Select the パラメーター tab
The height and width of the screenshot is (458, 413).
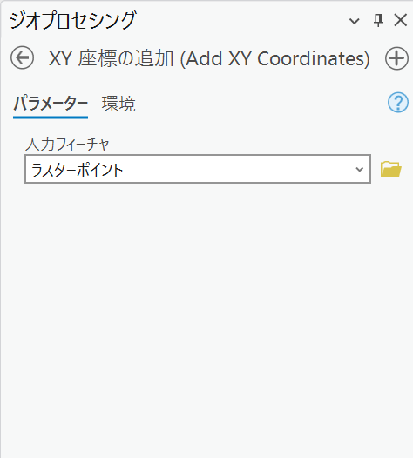click(51, 104)
